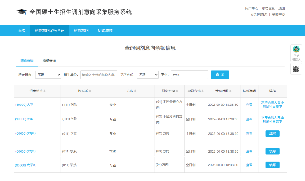Click the 招生单位 input field
Viewport: 305px width, 181px height.
pos(99,75)
